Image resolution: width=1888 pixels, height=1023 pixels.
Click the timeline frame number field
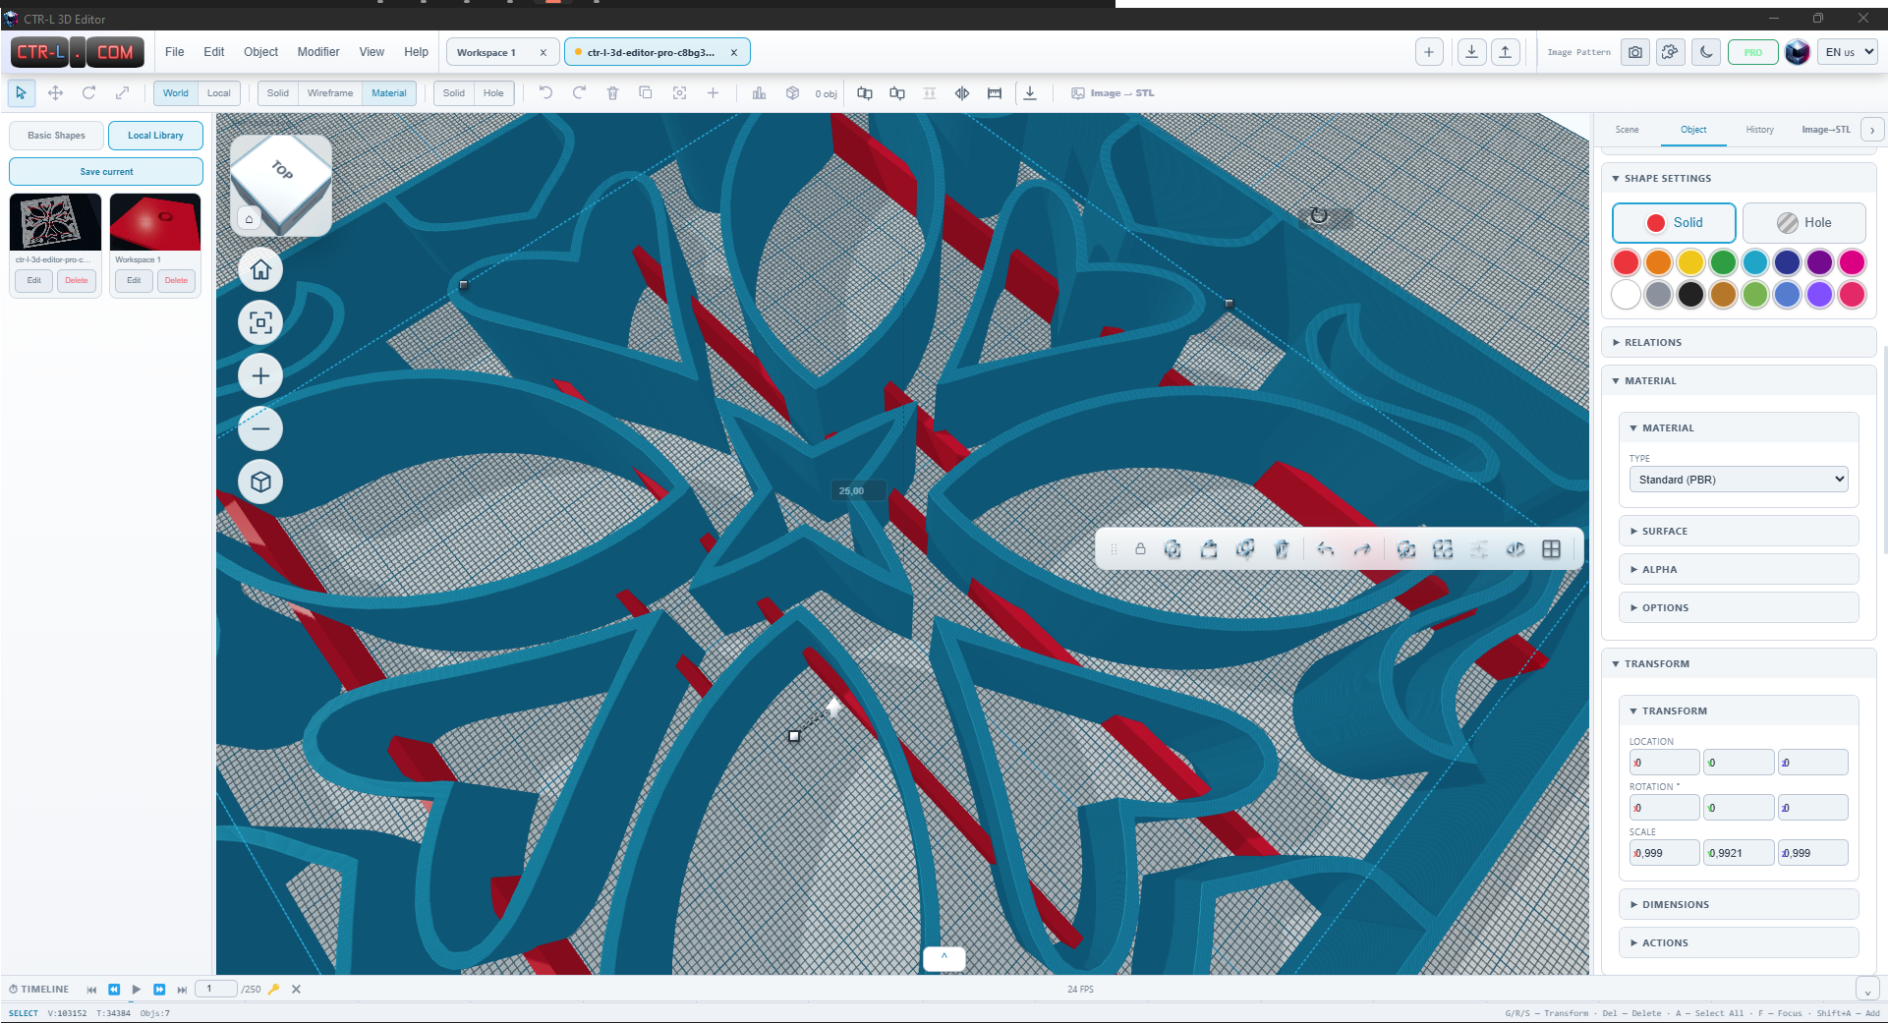tap(216, 989)
